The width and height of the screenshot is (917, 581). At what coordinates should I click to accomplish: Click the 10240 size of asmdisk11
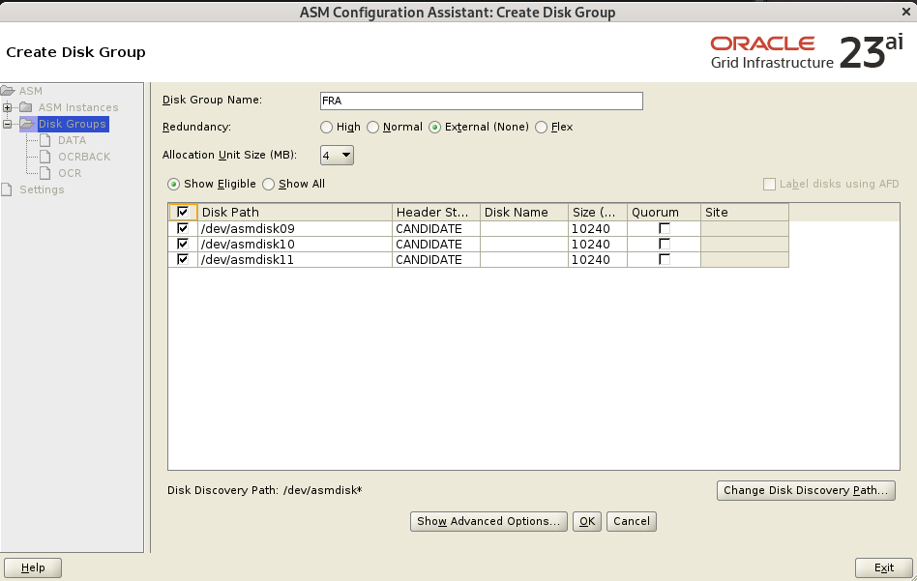click(598, 259)
